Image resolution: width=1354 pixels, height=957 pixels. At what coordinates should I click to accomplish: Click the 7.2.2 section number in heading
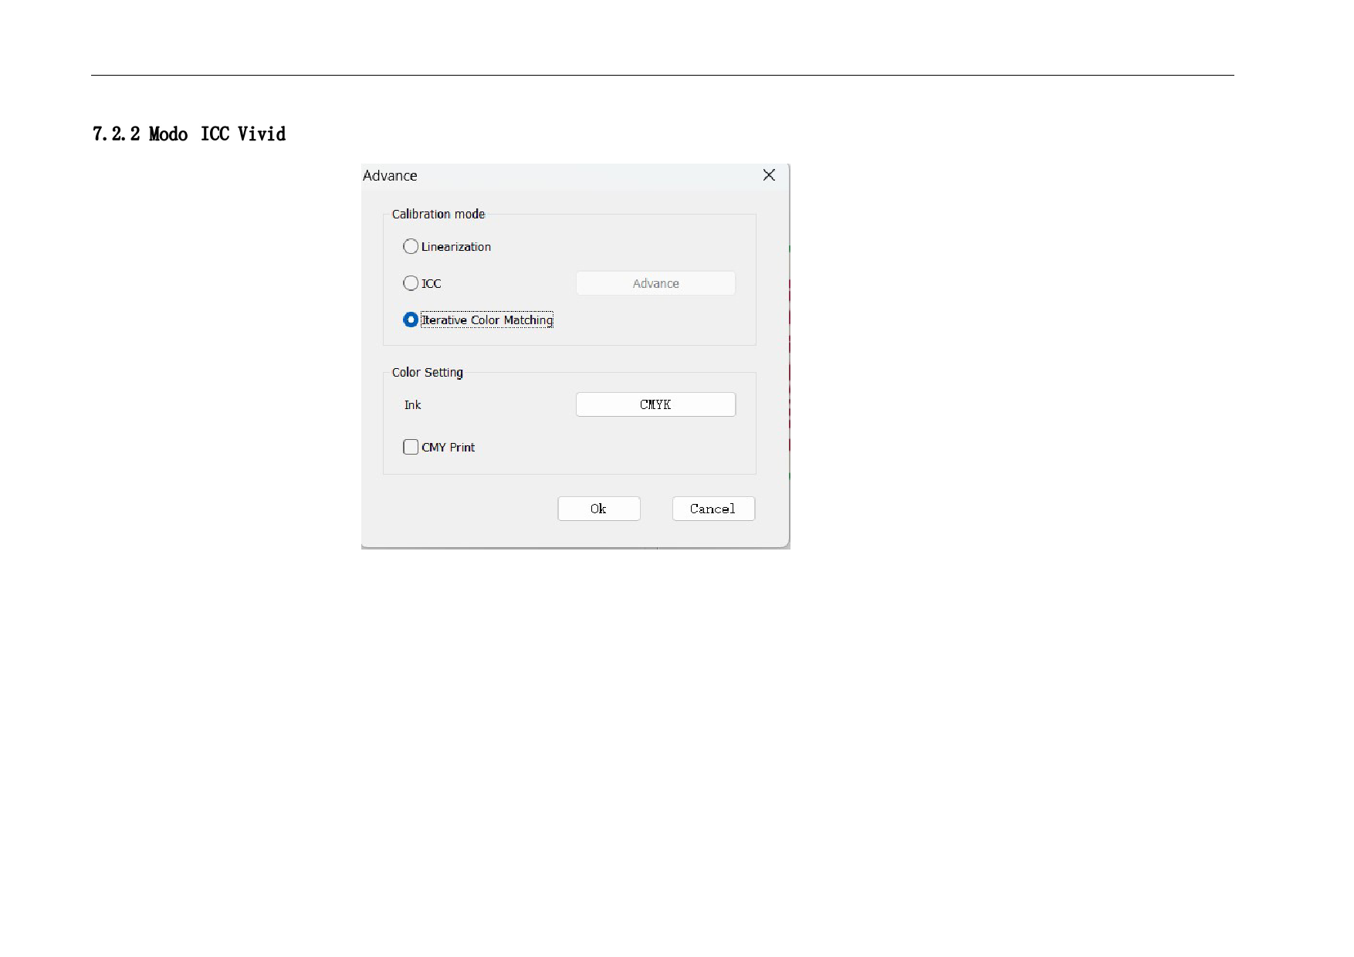pyautogui.click(x=116, y=134)
